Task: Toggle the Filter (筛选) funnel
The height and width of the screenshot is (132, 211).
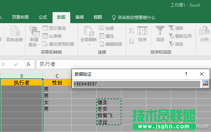Action: click(160, 34)
